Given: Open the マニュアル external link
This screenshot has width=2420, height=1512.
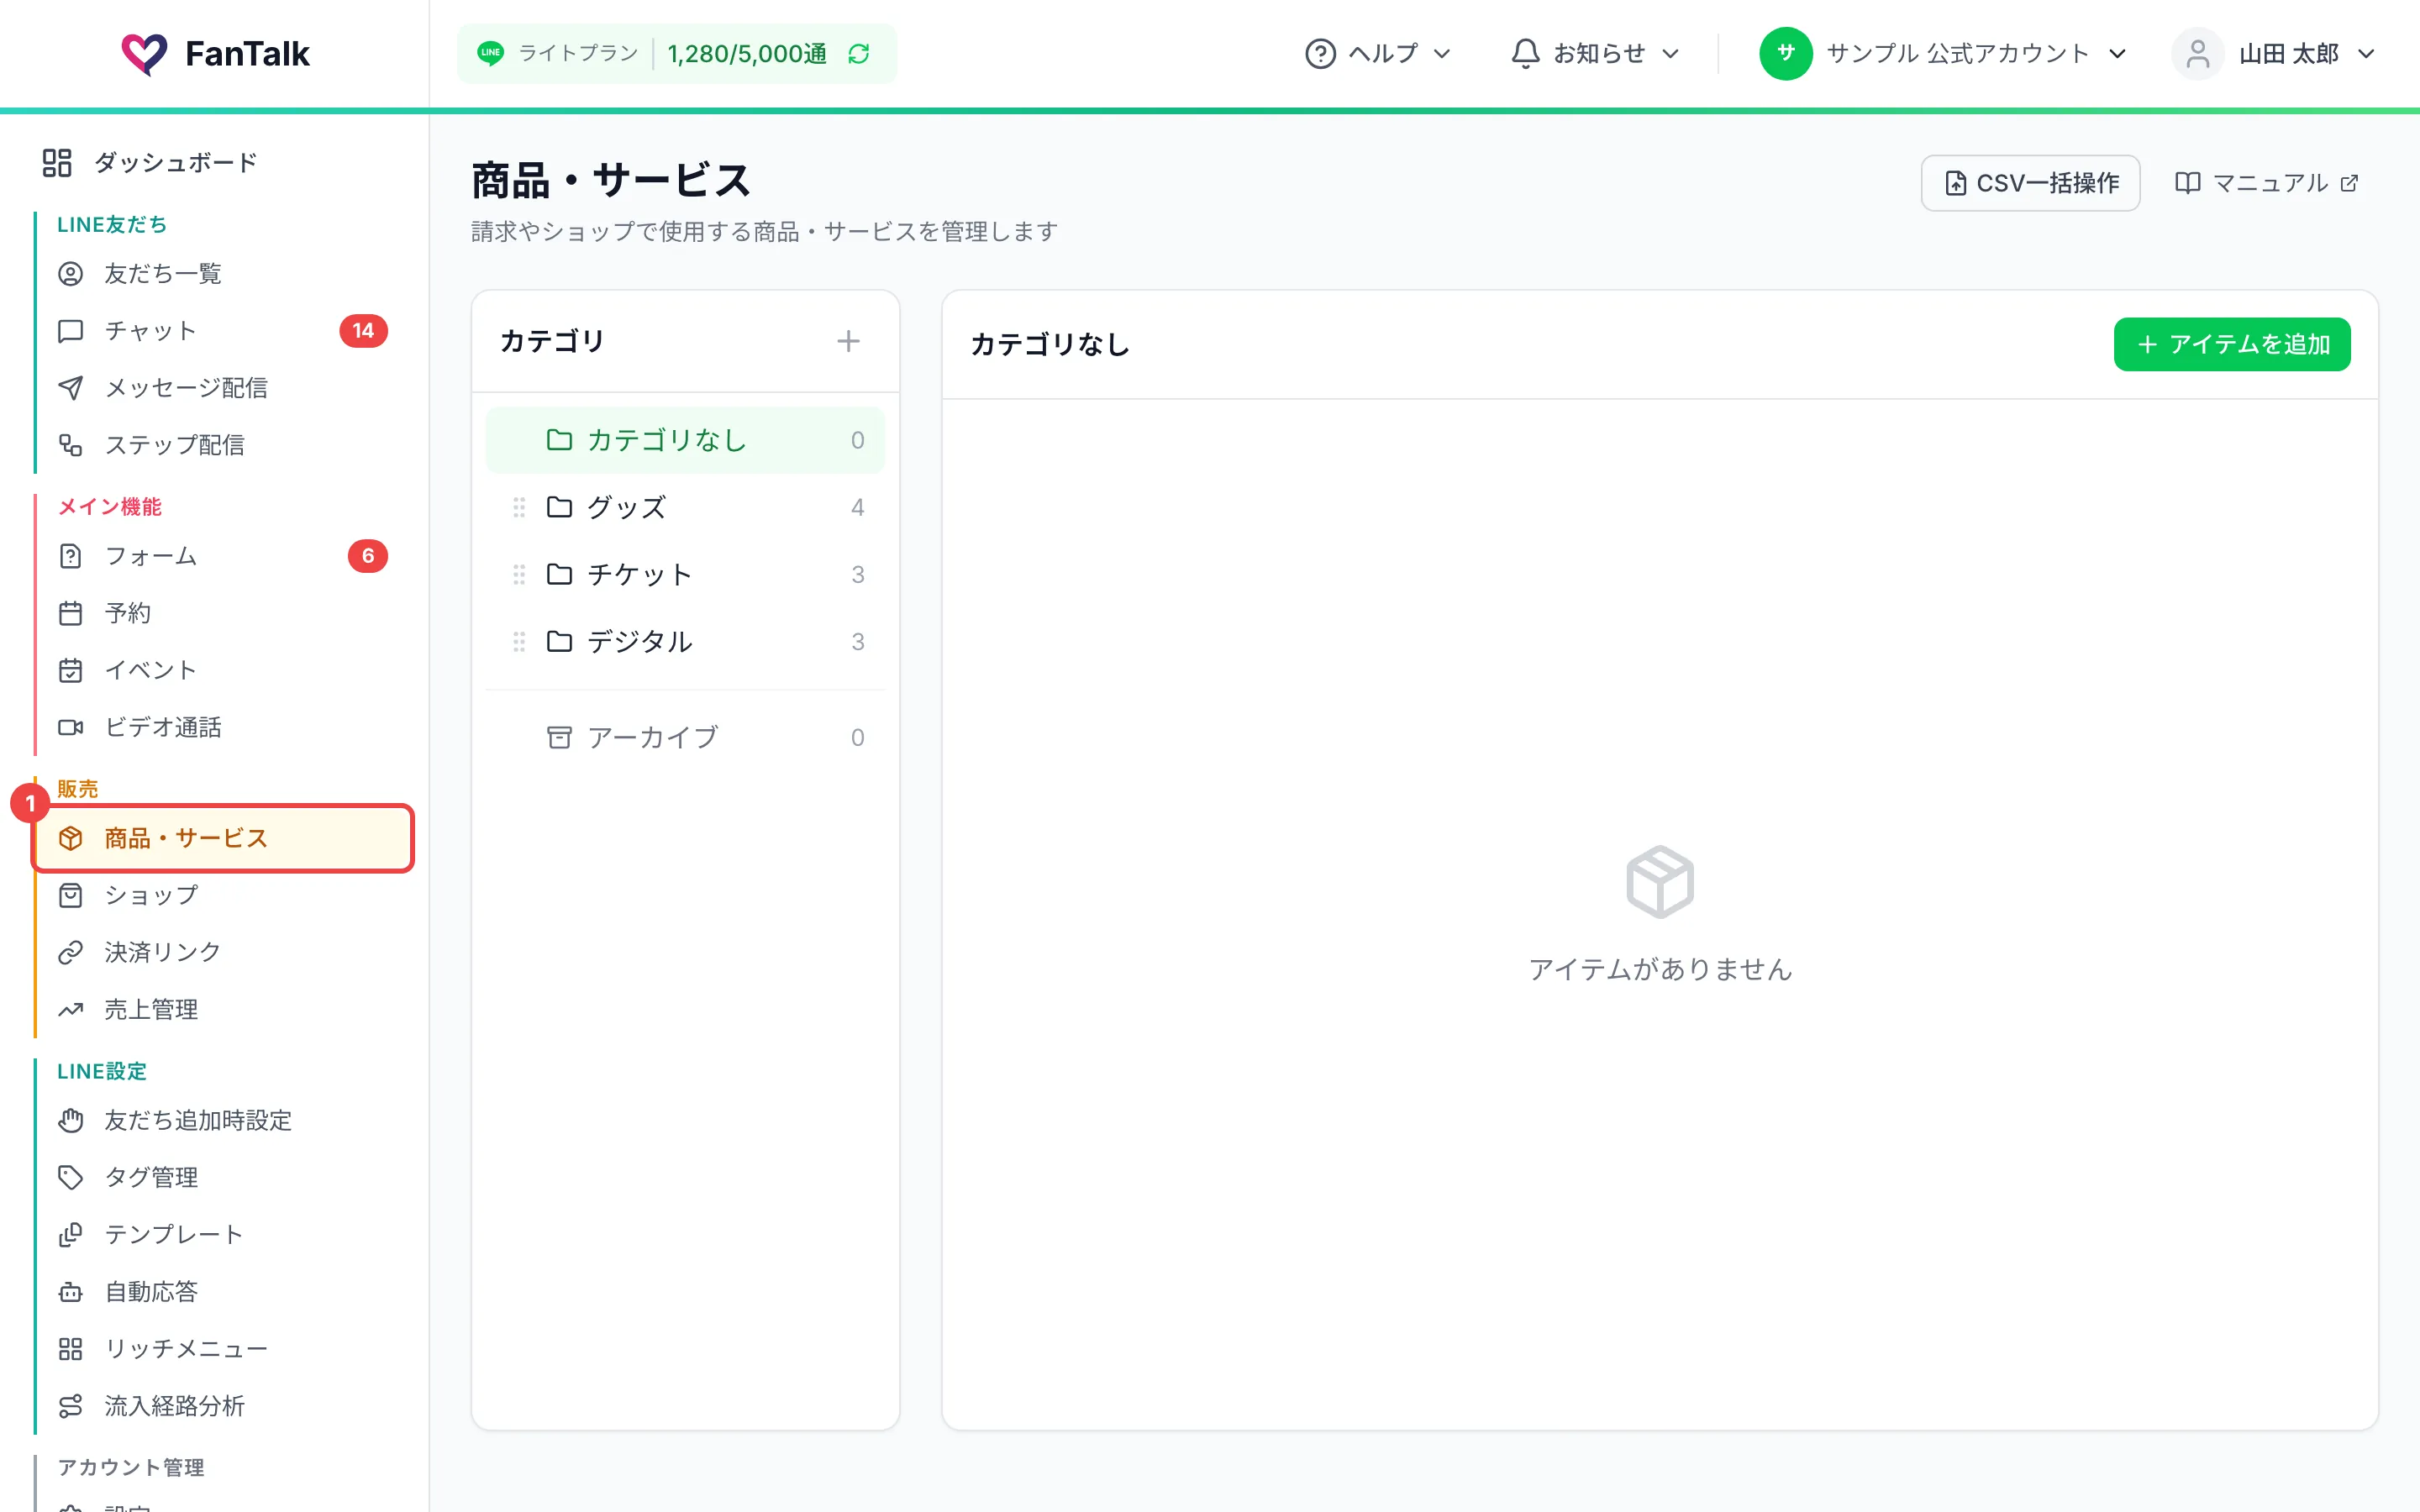Looking at the screenshot, I should coord(2267,183).
